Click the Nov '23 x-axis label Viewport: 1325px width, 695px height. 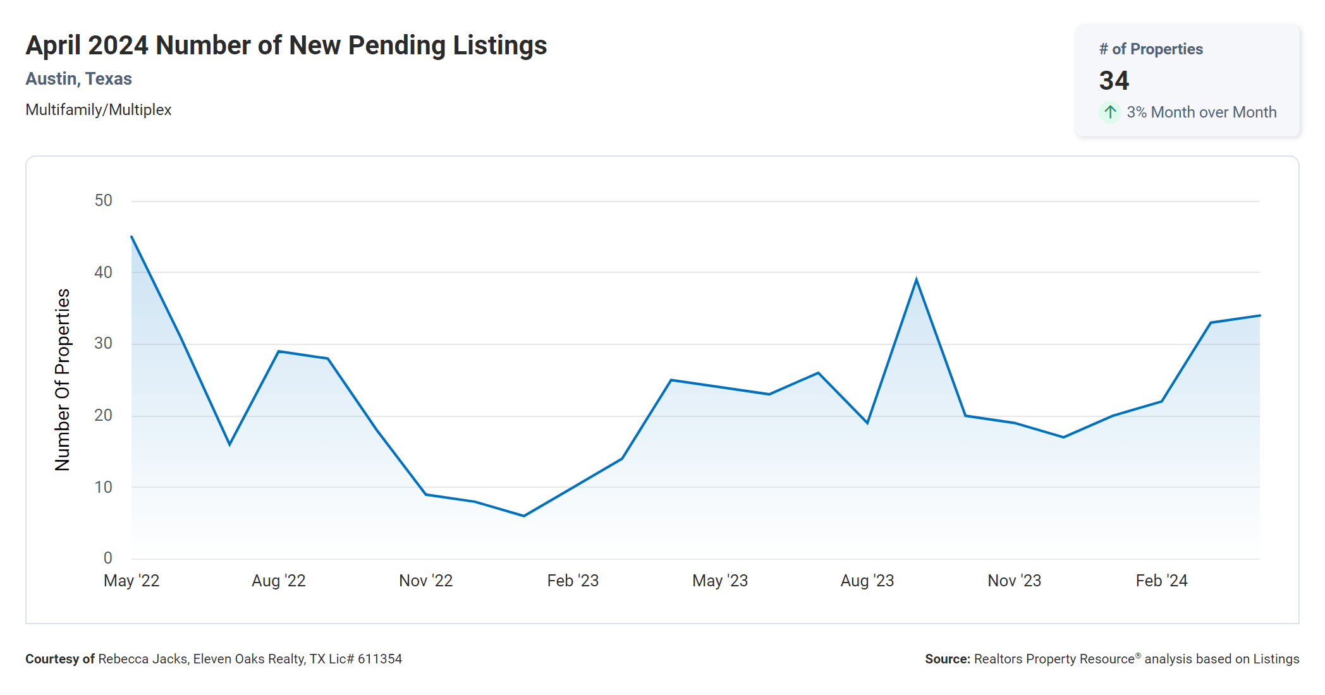pos(1015,581)
